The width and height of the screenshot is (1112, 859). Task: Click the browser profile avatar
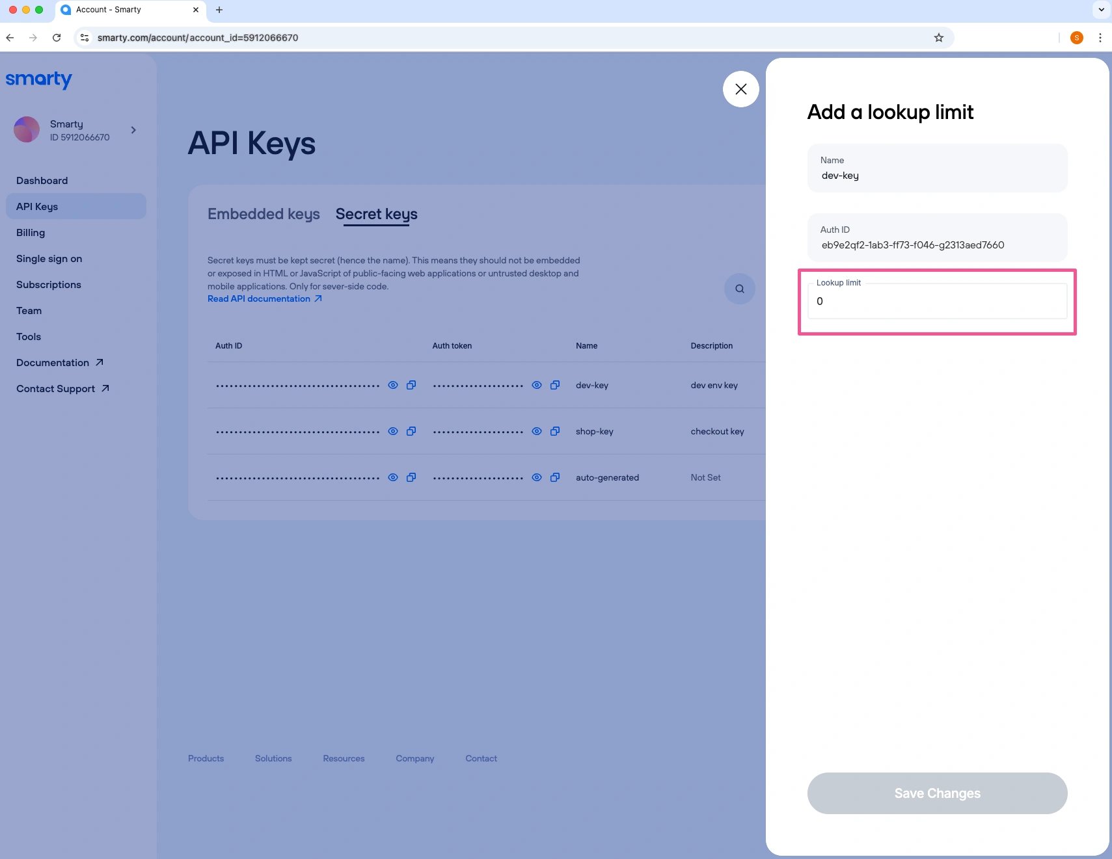tap(1077, 38)
